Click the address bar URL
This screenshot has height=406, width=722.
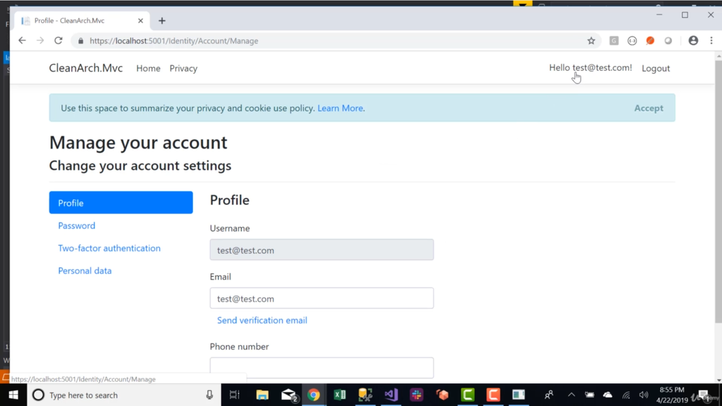[x=174, y=41]
